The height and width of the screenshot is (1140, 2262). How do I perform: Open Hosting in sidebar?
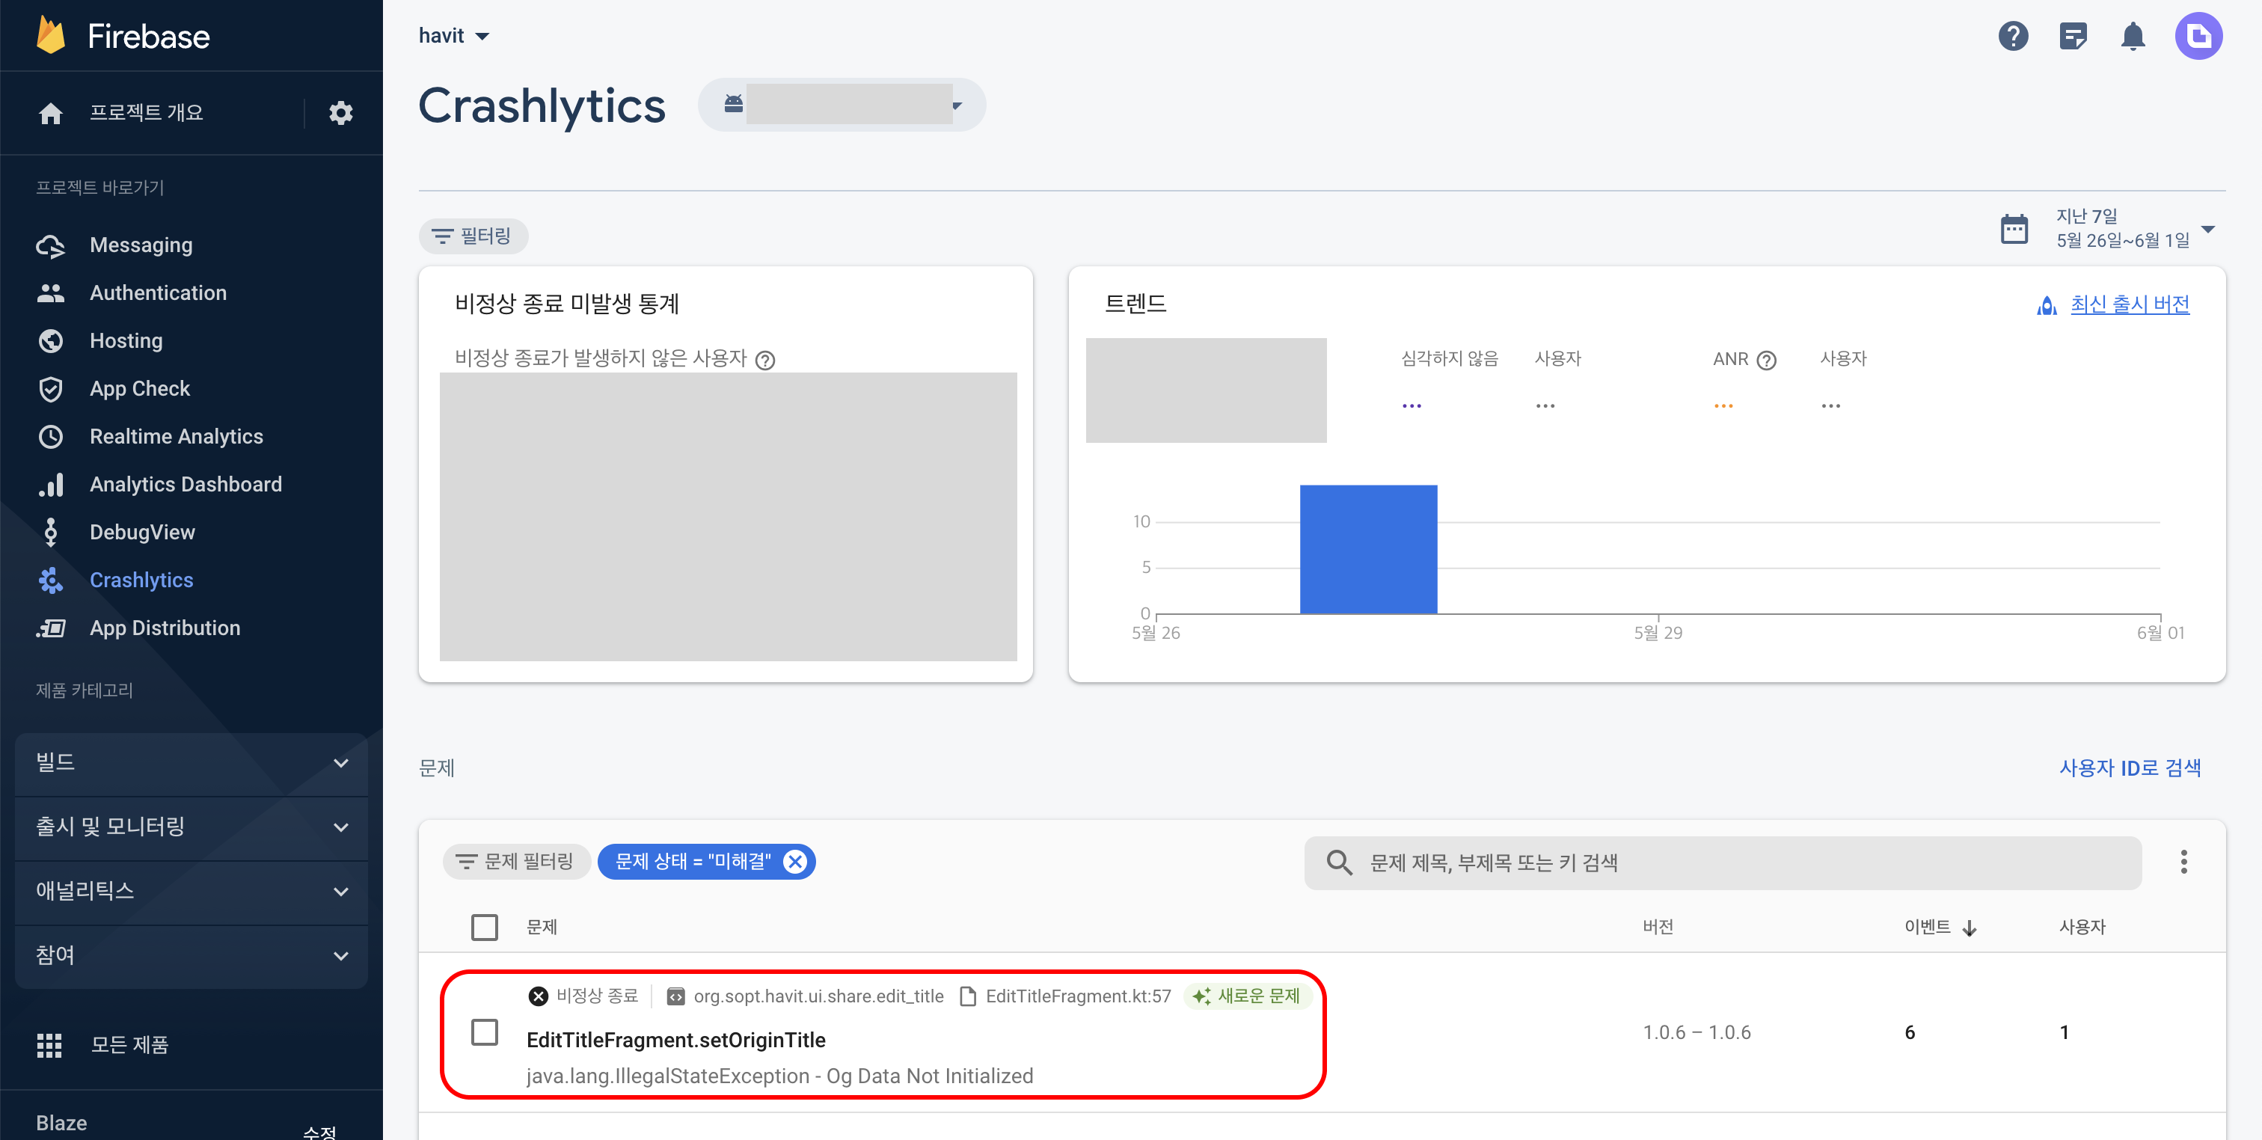coord(126,341)
